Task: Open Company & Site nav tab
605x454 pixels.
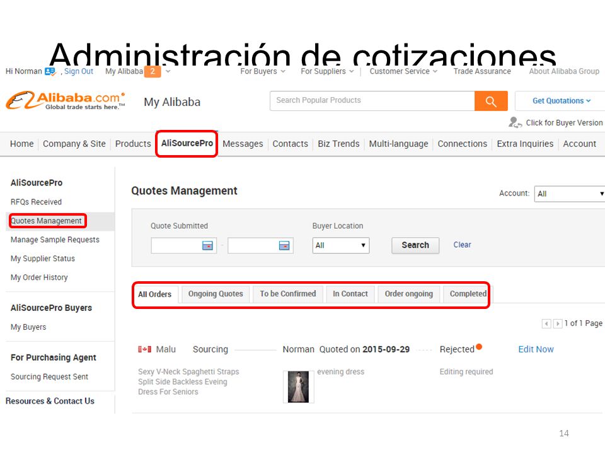Action: [74, 144]
